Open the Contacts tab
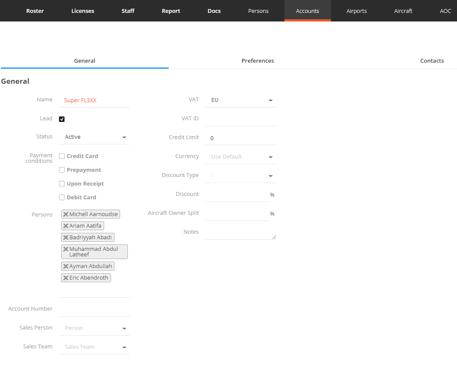Screen dimensions: 457x369 (432, 61)
